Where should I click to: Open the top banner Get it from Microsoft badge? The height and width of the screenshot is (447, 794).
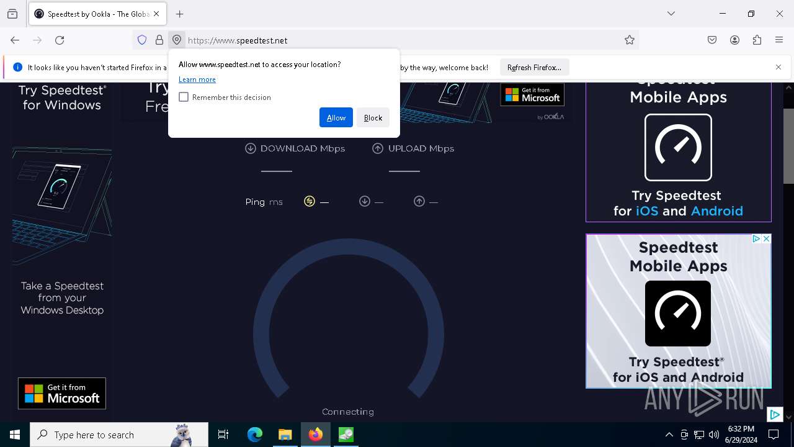532,94
